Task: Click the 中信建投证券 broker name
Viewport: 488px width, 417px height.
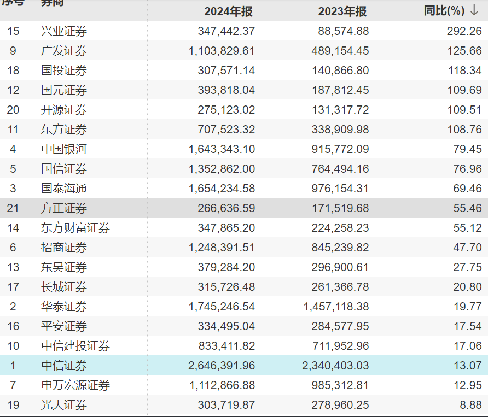Action: [x=75, y=346]
